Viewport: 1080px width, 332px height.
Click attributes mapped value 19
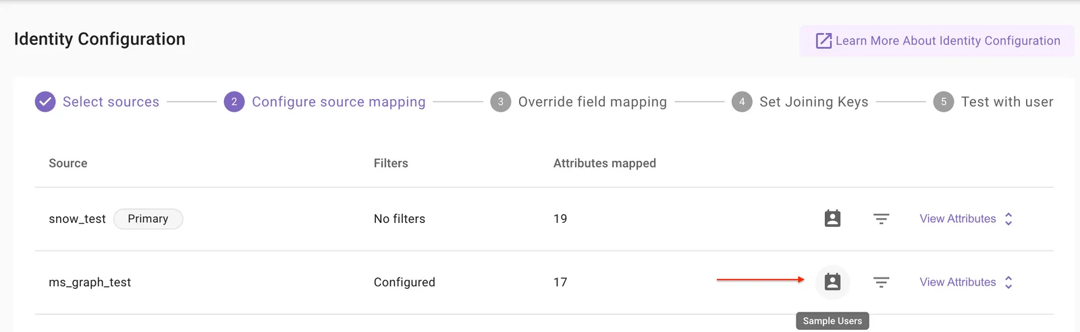tap(560, 219)
